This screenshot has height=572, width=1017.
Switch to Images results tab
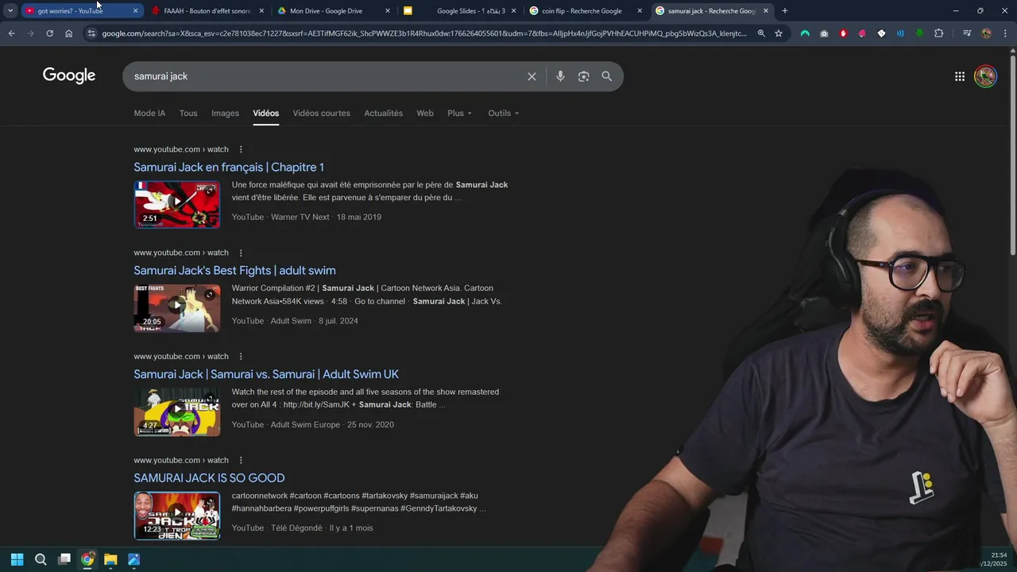225,113
